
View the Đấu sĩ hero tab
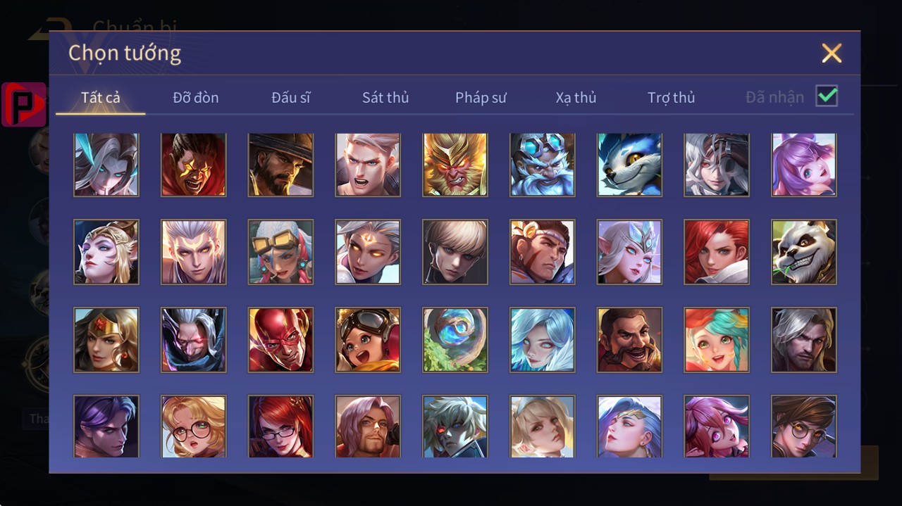coord(290,97)
